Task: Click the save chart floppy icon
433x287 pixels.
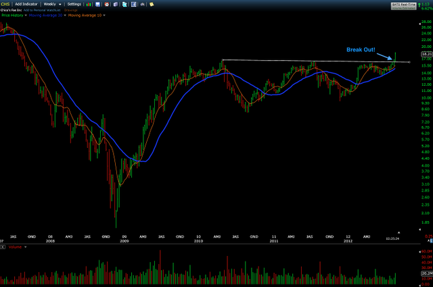Action: coord(97,5)
